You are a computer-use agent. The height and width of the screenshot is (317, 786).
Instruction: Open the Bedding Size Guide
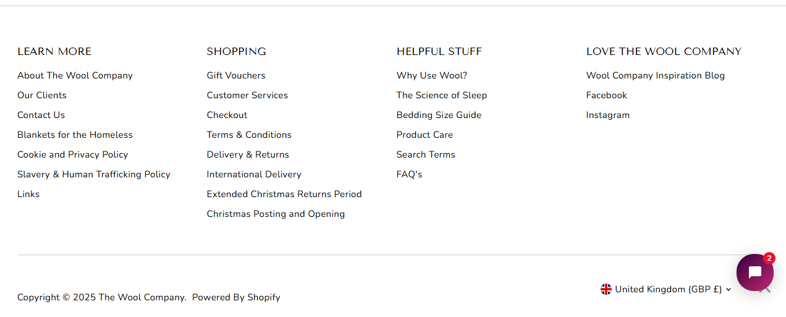click(x=439, y=115)
